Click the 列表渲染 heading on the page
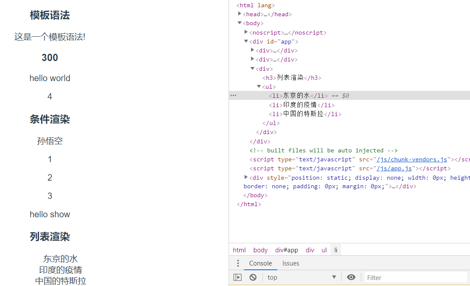 [50, 236]
